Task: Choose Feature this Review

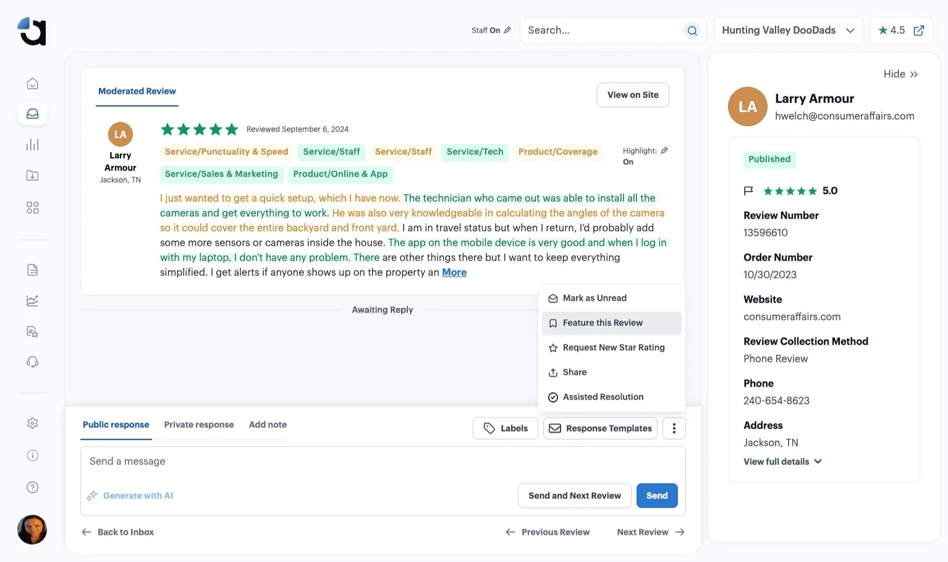Action: pos(612,323)
